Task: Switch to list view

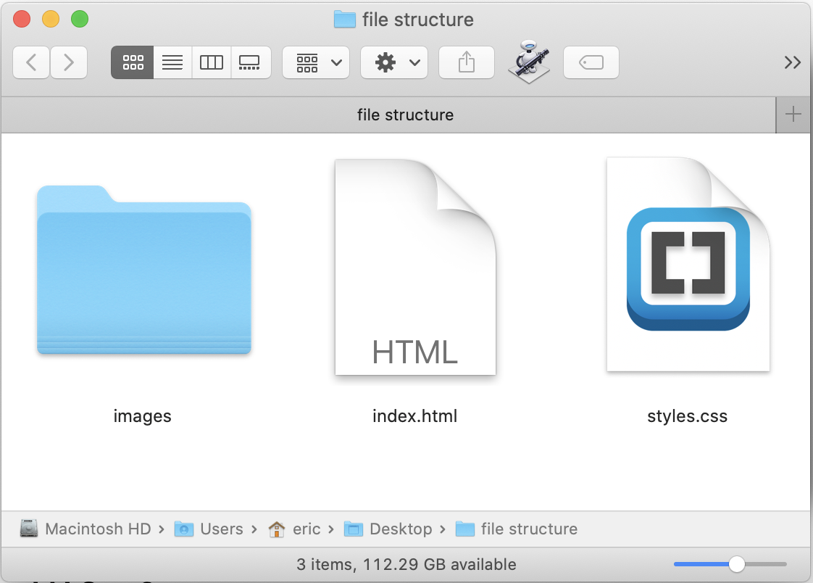Action: 172,62
